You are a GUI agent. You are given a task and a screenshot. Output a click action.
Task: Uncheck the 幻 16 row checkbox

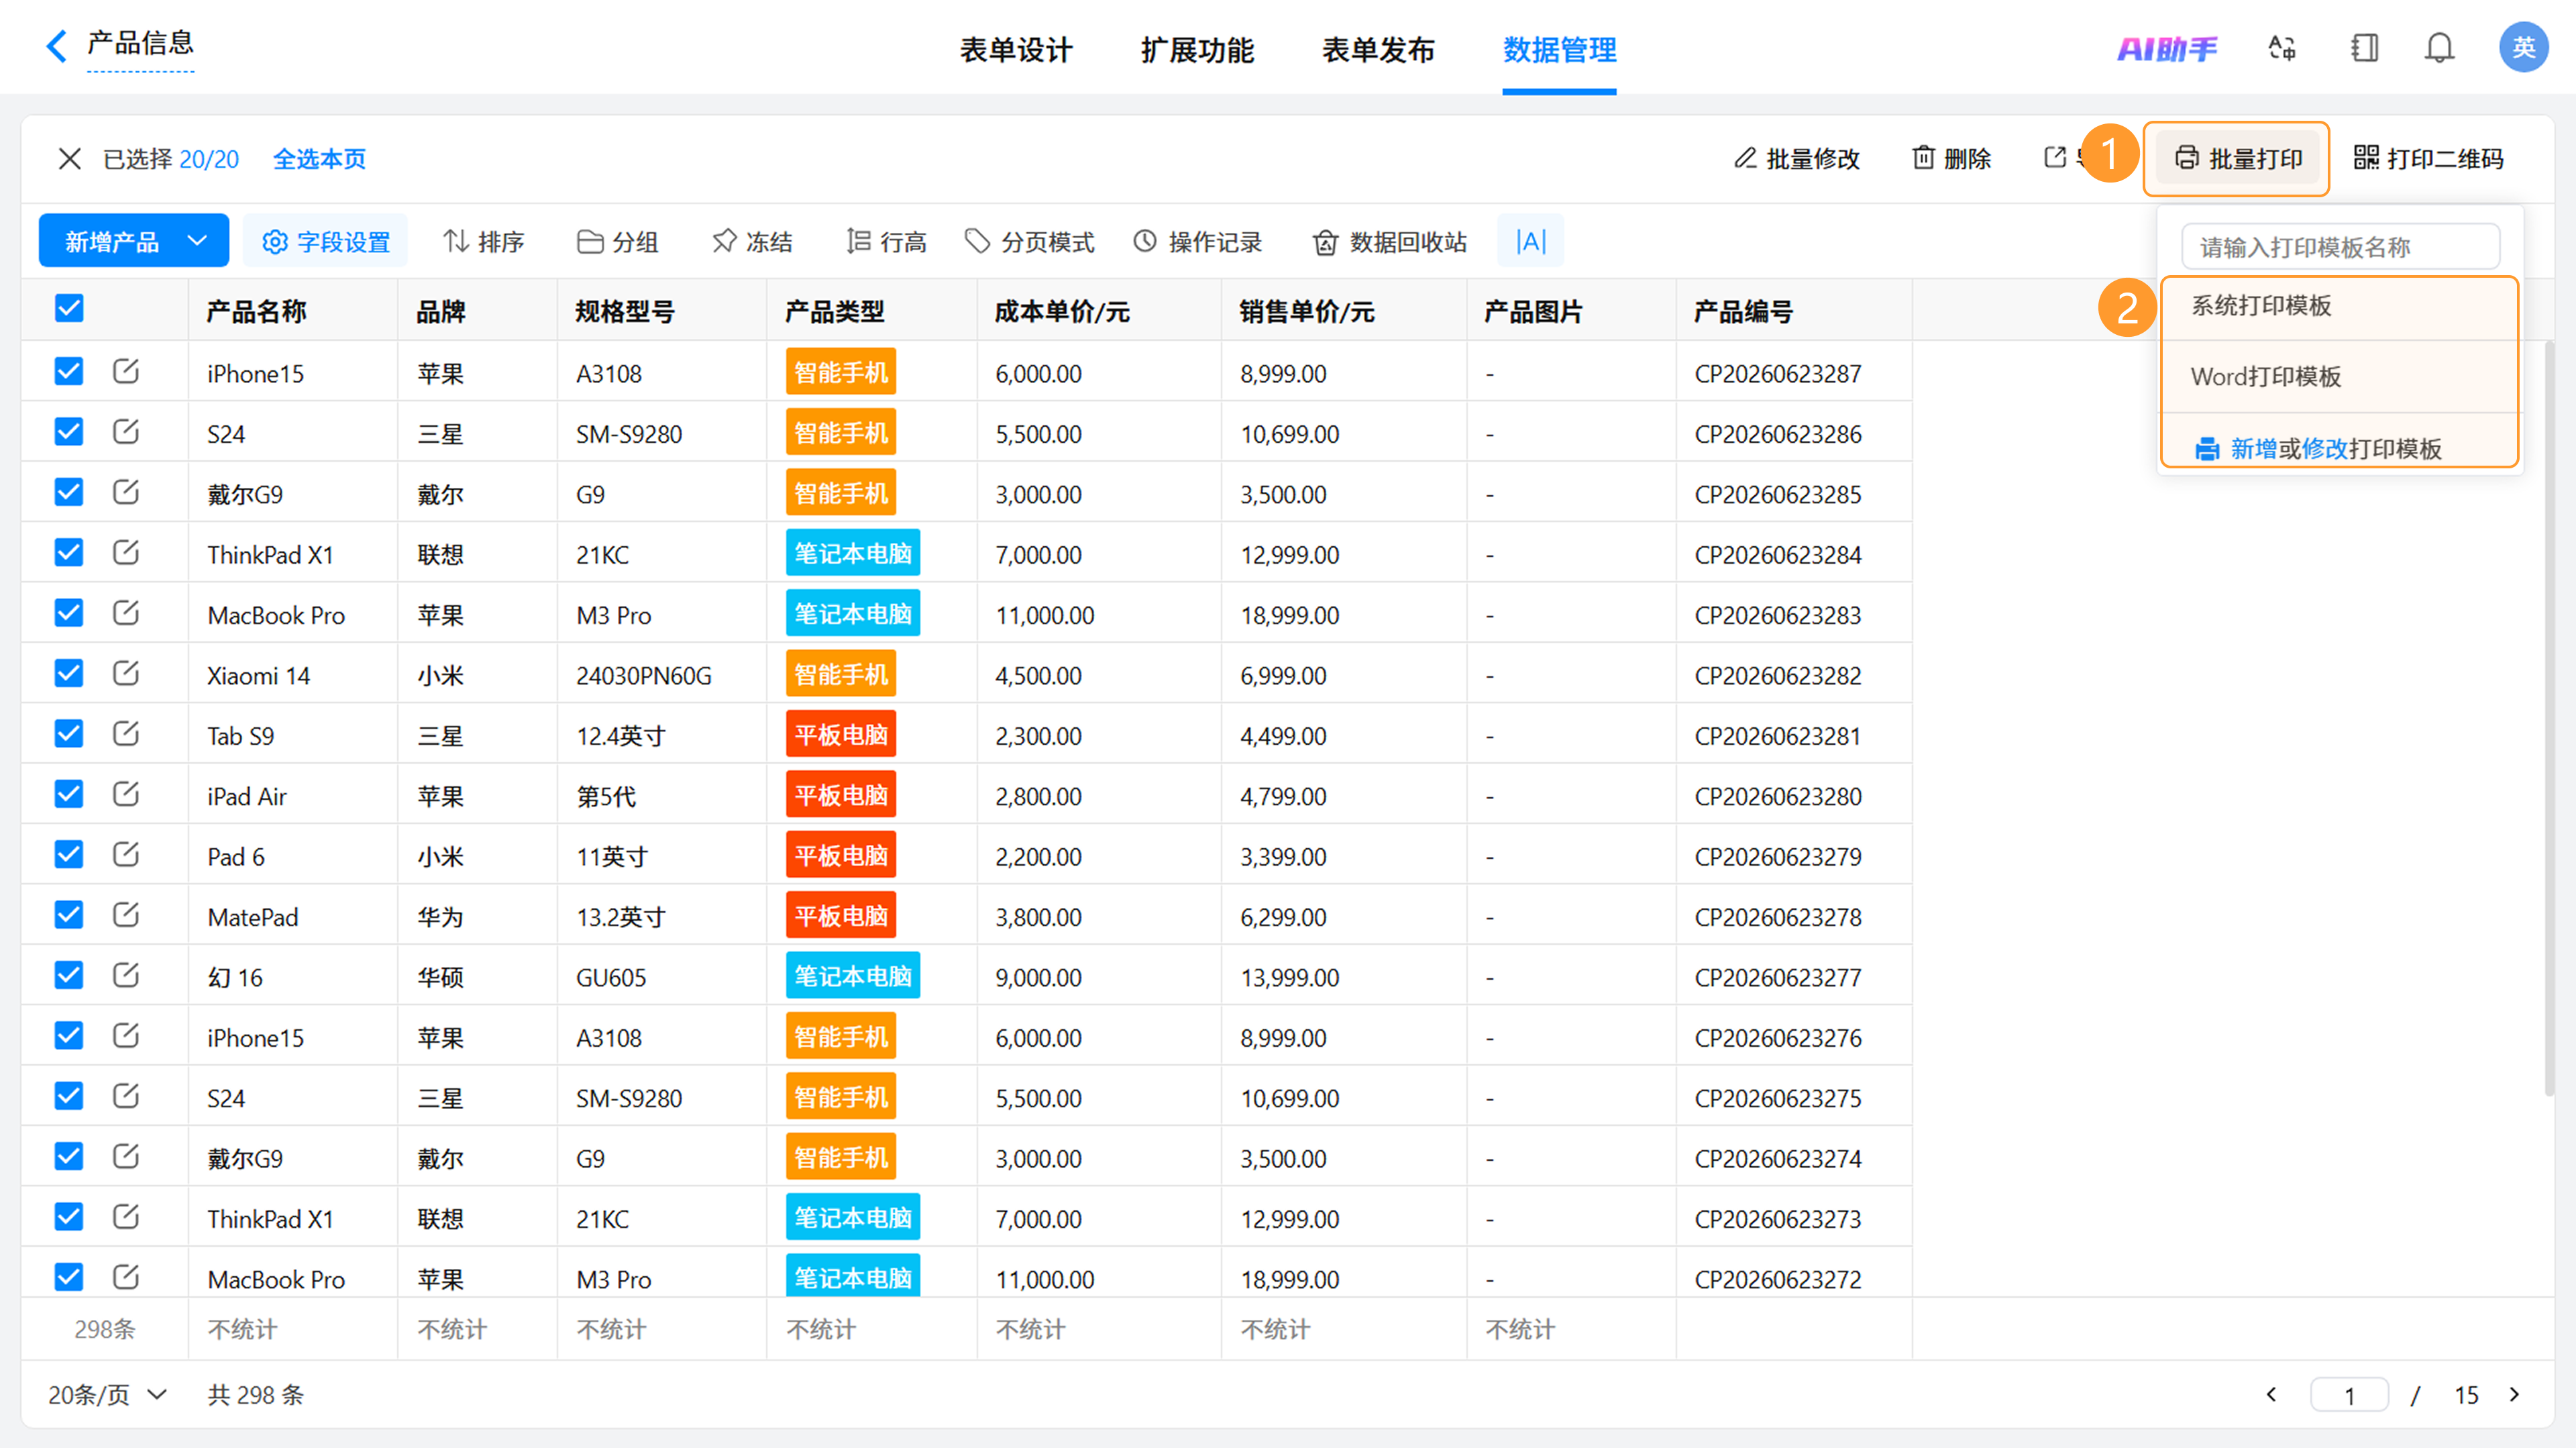coord(69,976)
